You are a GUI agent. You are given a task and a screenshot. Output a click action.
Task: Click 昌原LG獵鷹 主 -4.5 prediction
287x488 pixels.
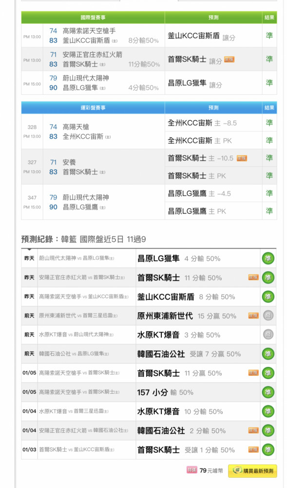tap(199, 194)
